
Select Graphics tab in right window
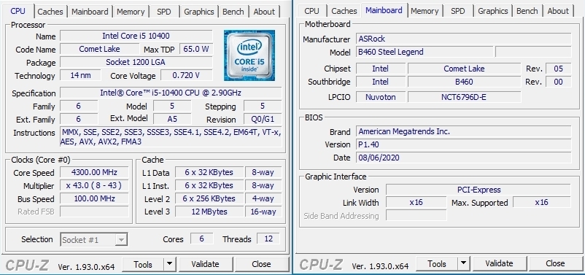click(x=493, y=11)
